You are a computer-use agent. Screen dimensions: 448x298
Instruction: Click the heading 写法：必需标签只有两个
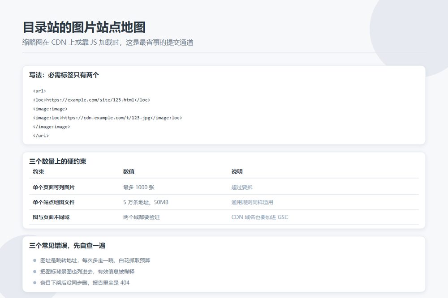point(64,75)
